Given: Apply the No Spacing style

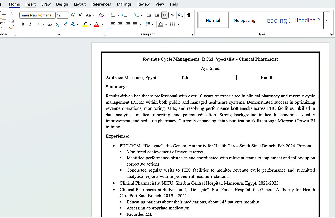Looking at the screenshot, I should [245, 20].
